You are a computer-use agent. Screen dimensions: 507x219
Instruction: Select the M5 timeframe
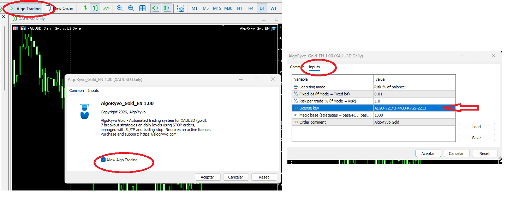205,8
